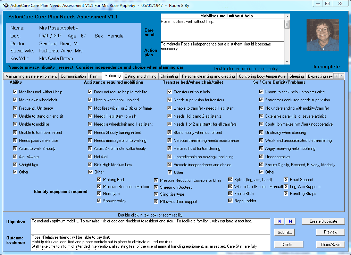Toggle Knows to seek help if problems arise
Viewport: 351px width, 255px height.
point(261,92)
